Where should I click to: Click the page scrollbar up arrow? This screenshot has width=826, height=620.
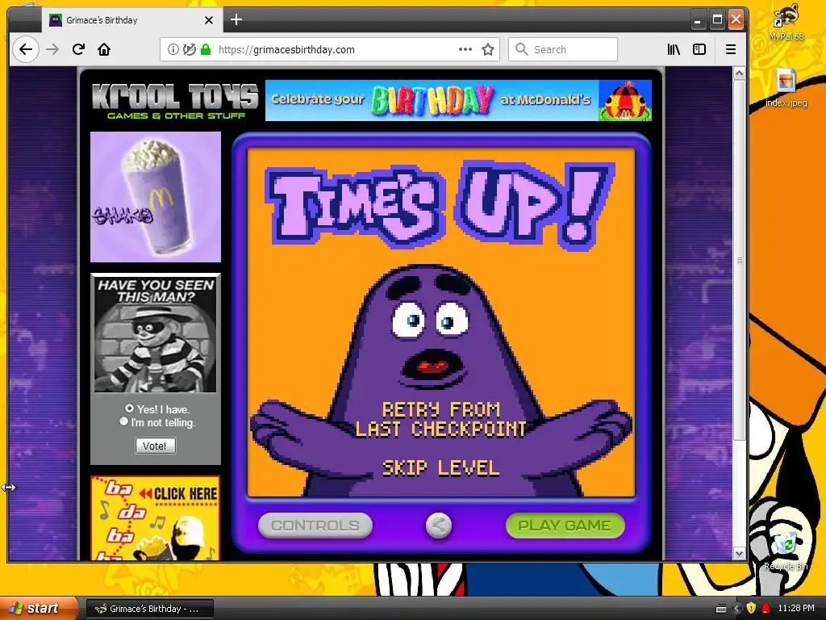tap(739, 73)
